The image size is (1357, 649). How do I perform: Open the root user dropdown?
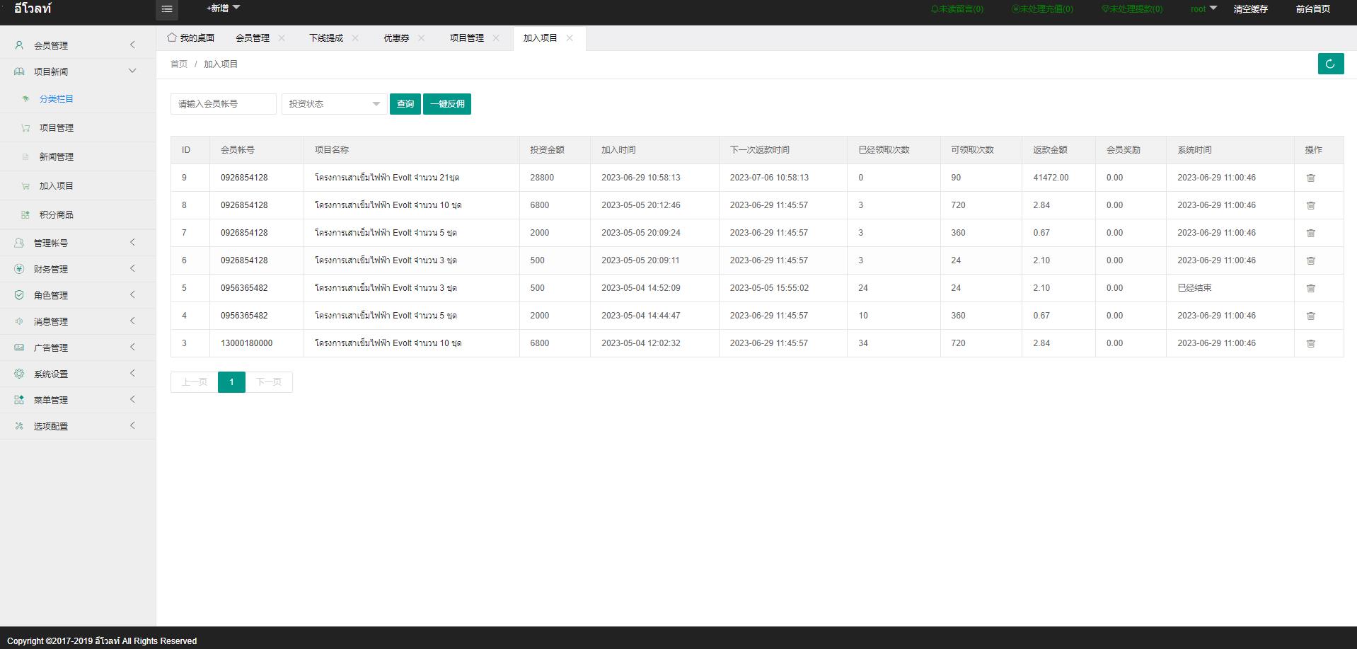pyautogui.click(x=1203, y=9)
